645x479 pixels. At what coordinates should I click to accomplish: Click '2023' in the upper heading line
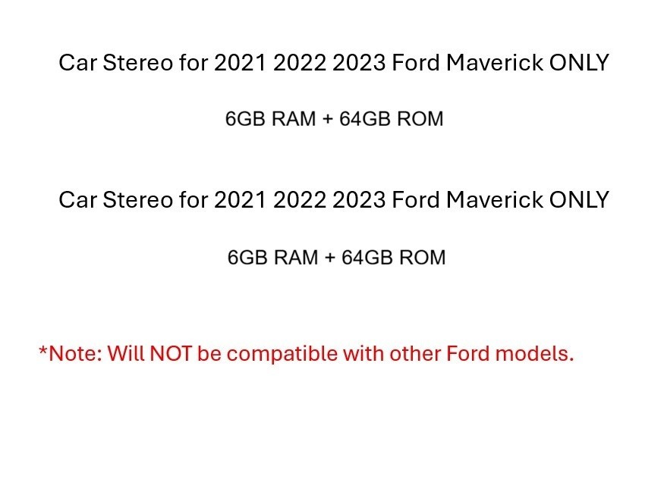coord(359,63)
